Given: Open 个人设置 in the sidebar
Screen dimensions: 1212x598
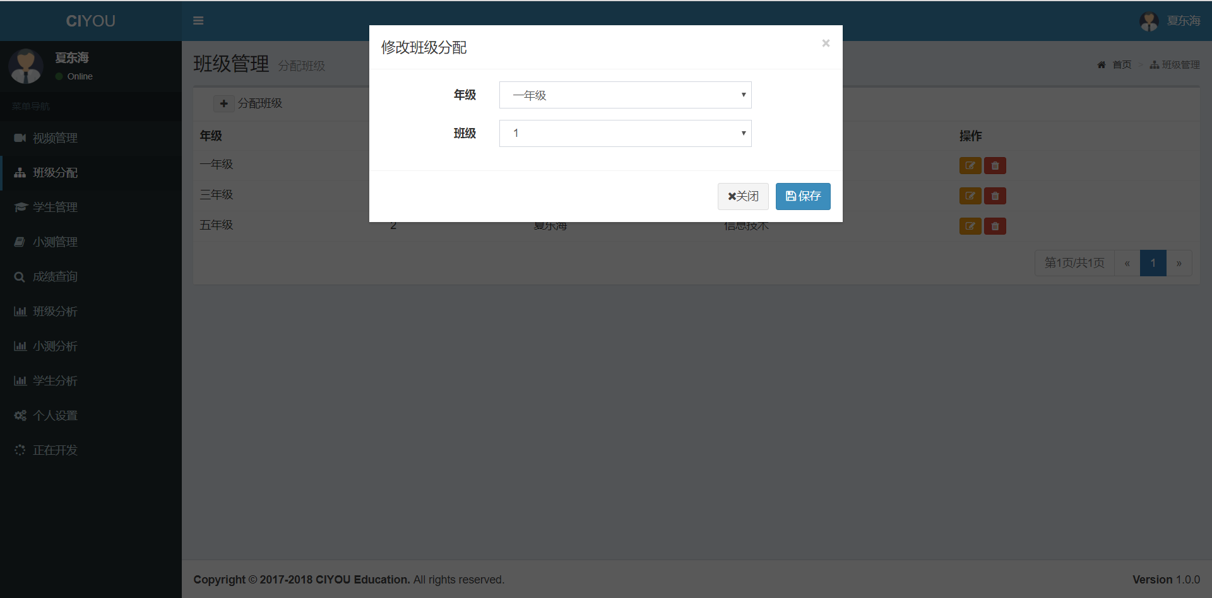Looking at the screenshot, I should click(91, 416).
